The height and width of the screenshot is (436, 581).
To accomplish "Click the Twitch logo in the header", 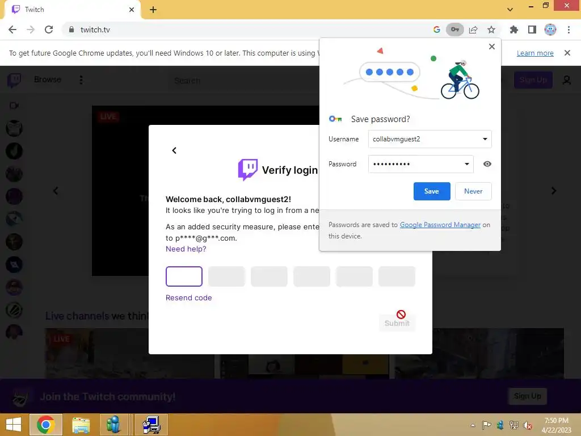I will pos(14,79).
